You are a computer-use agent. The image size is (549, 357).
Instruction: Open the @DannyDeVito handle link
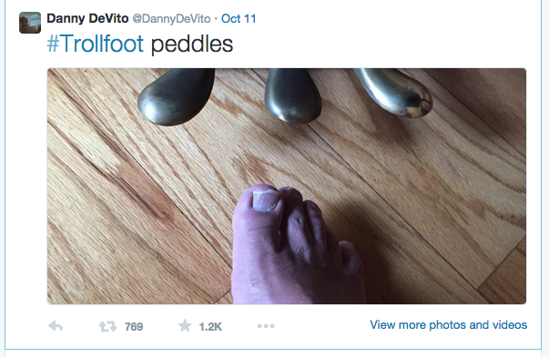pyautogui.click(x=171, y=18)
